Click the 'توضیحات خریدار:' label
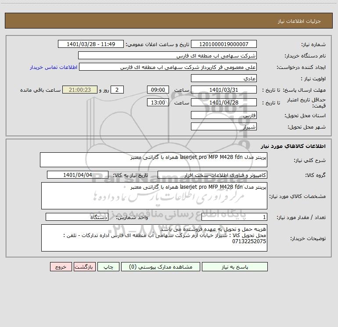Image resolution: width=338 pixels, height=327 pixels. [x=308, y=239]
